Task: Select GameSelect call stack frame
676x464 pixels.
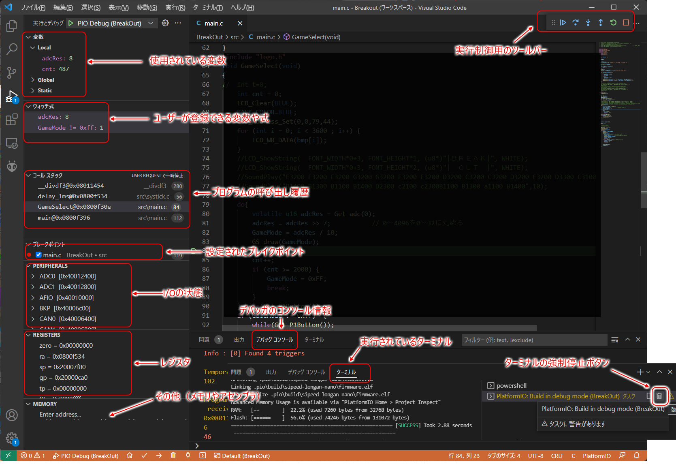Action: tap(106, 207)
